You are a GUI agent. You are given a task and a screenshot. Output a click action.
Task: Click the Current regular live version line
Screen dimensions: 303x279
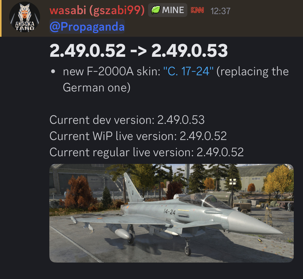[x=146, y=152]
